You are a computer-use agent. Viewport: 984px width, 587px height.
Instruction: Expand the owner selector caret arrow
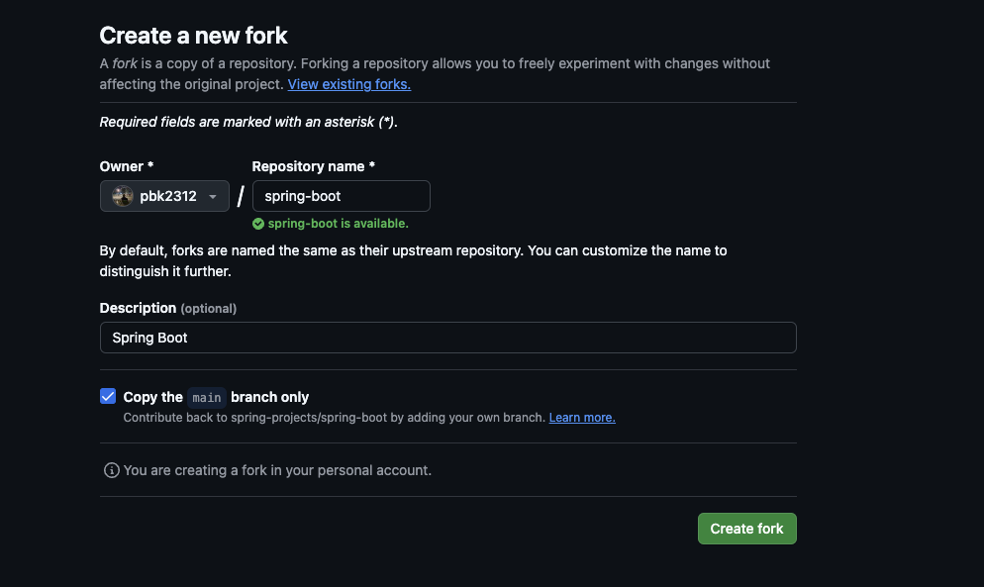[212, 197]
